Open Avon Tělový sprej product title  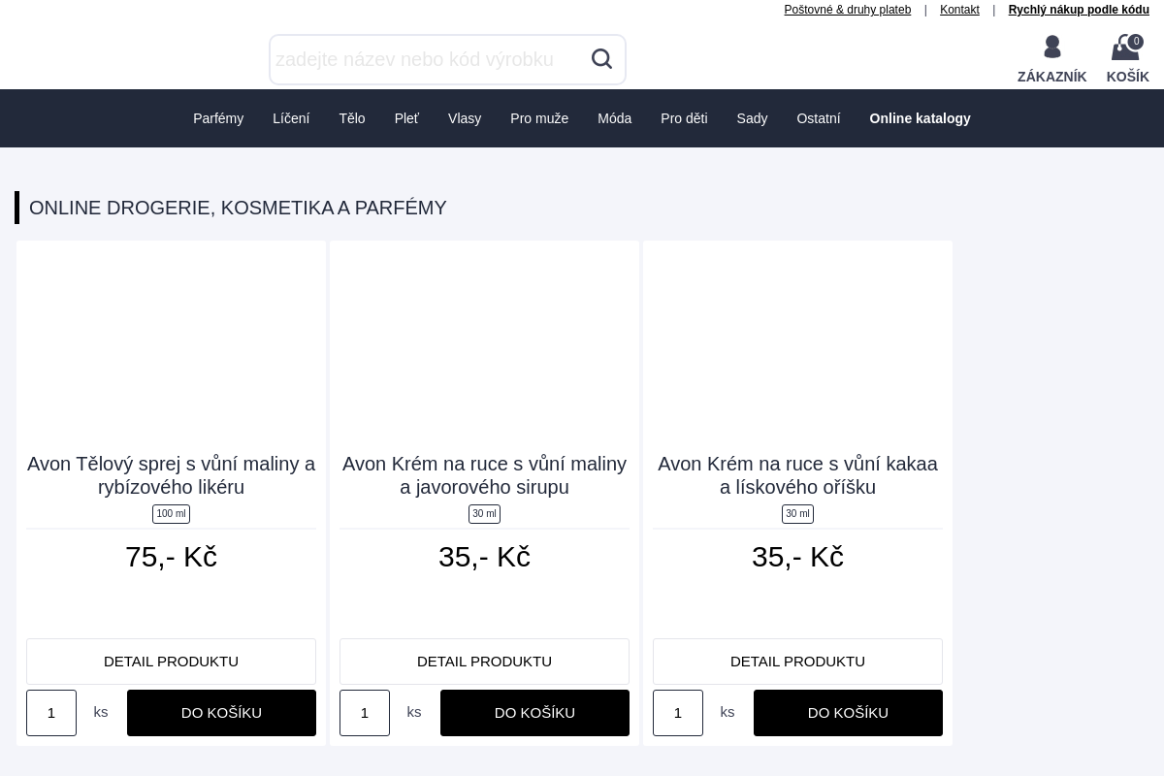pyautogui.click(x=171, y=475)
